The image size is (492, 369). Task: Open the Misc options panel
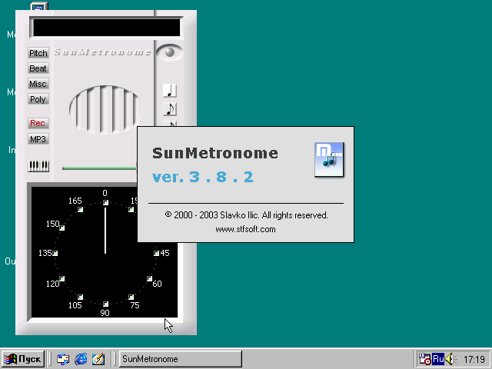coord(38,84)
